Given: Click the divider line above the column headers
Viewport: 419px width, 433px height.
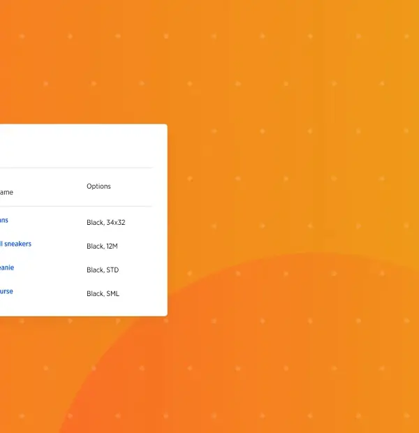Looking at the screenshot, I should 77,168.
